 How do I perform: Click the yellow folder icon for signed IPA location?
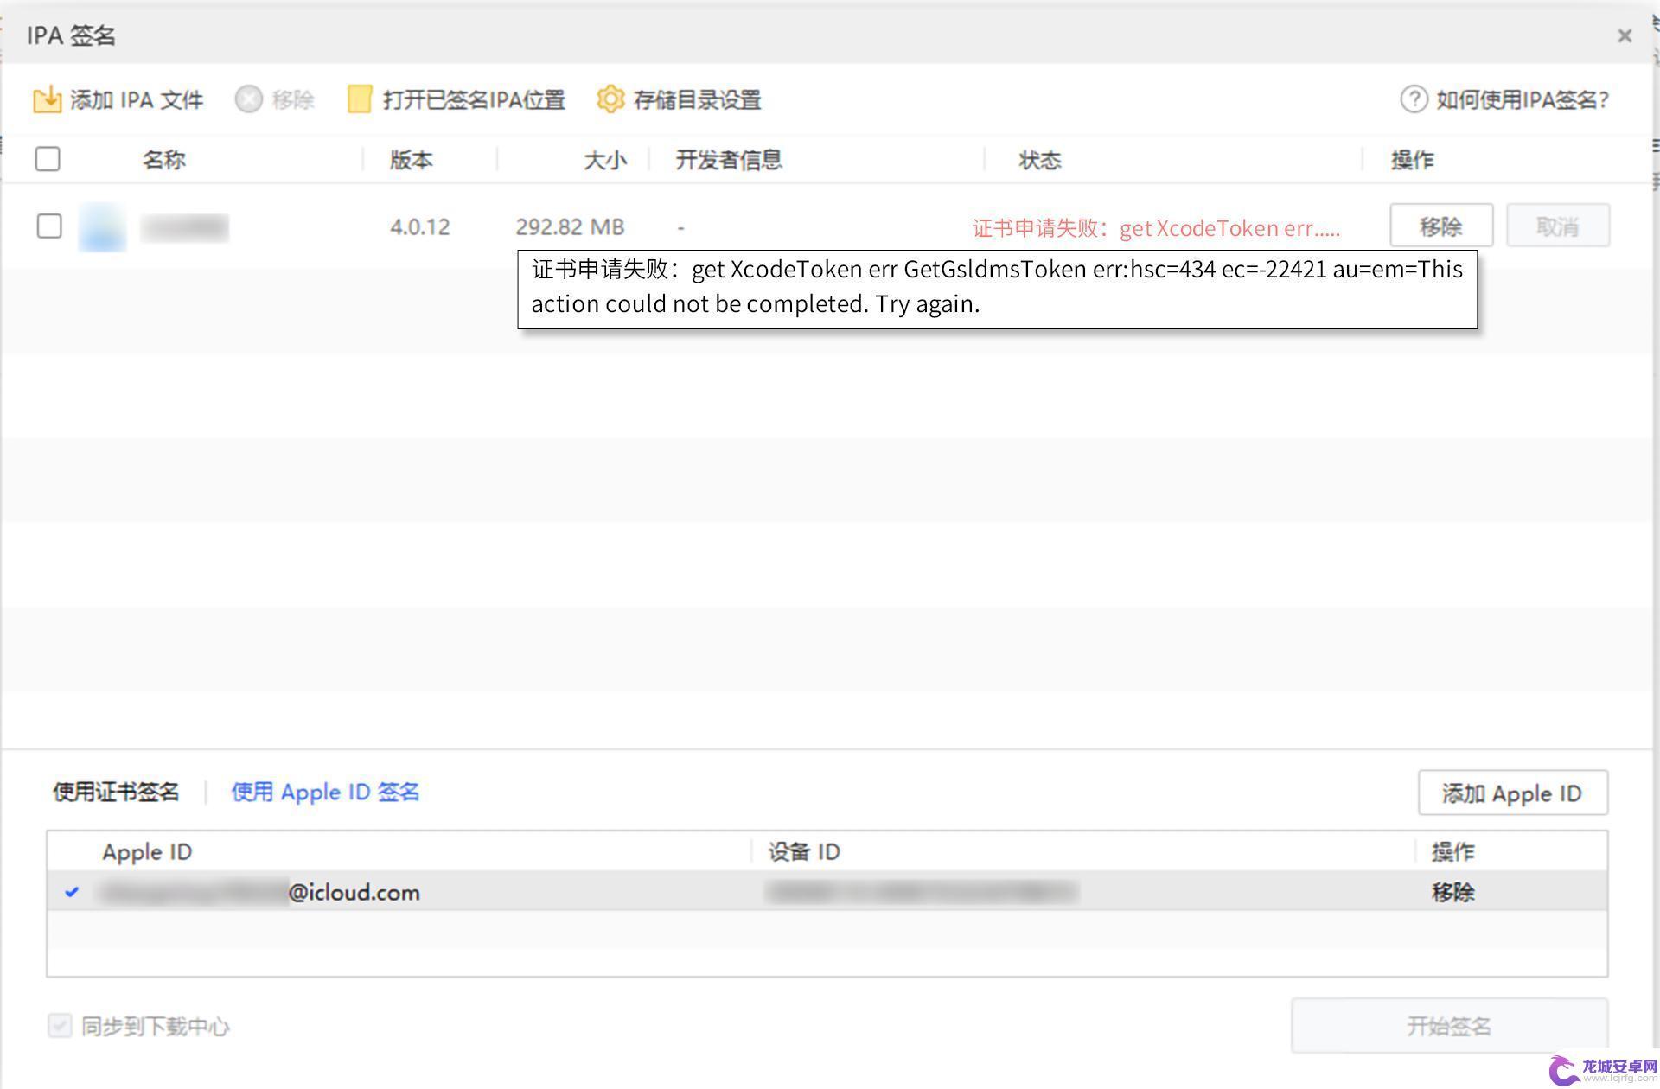pyautogui.click(x=359, y=99)
